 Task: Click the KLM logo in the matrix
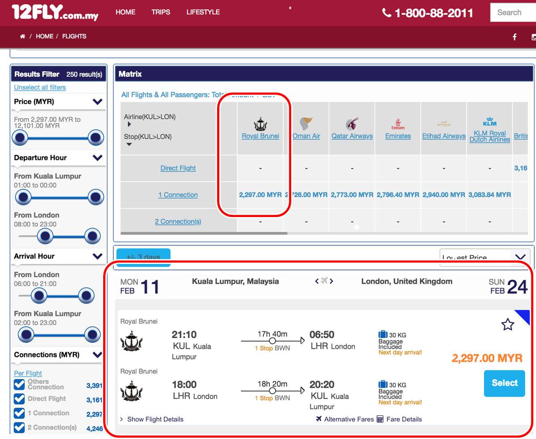coord(490,121)
